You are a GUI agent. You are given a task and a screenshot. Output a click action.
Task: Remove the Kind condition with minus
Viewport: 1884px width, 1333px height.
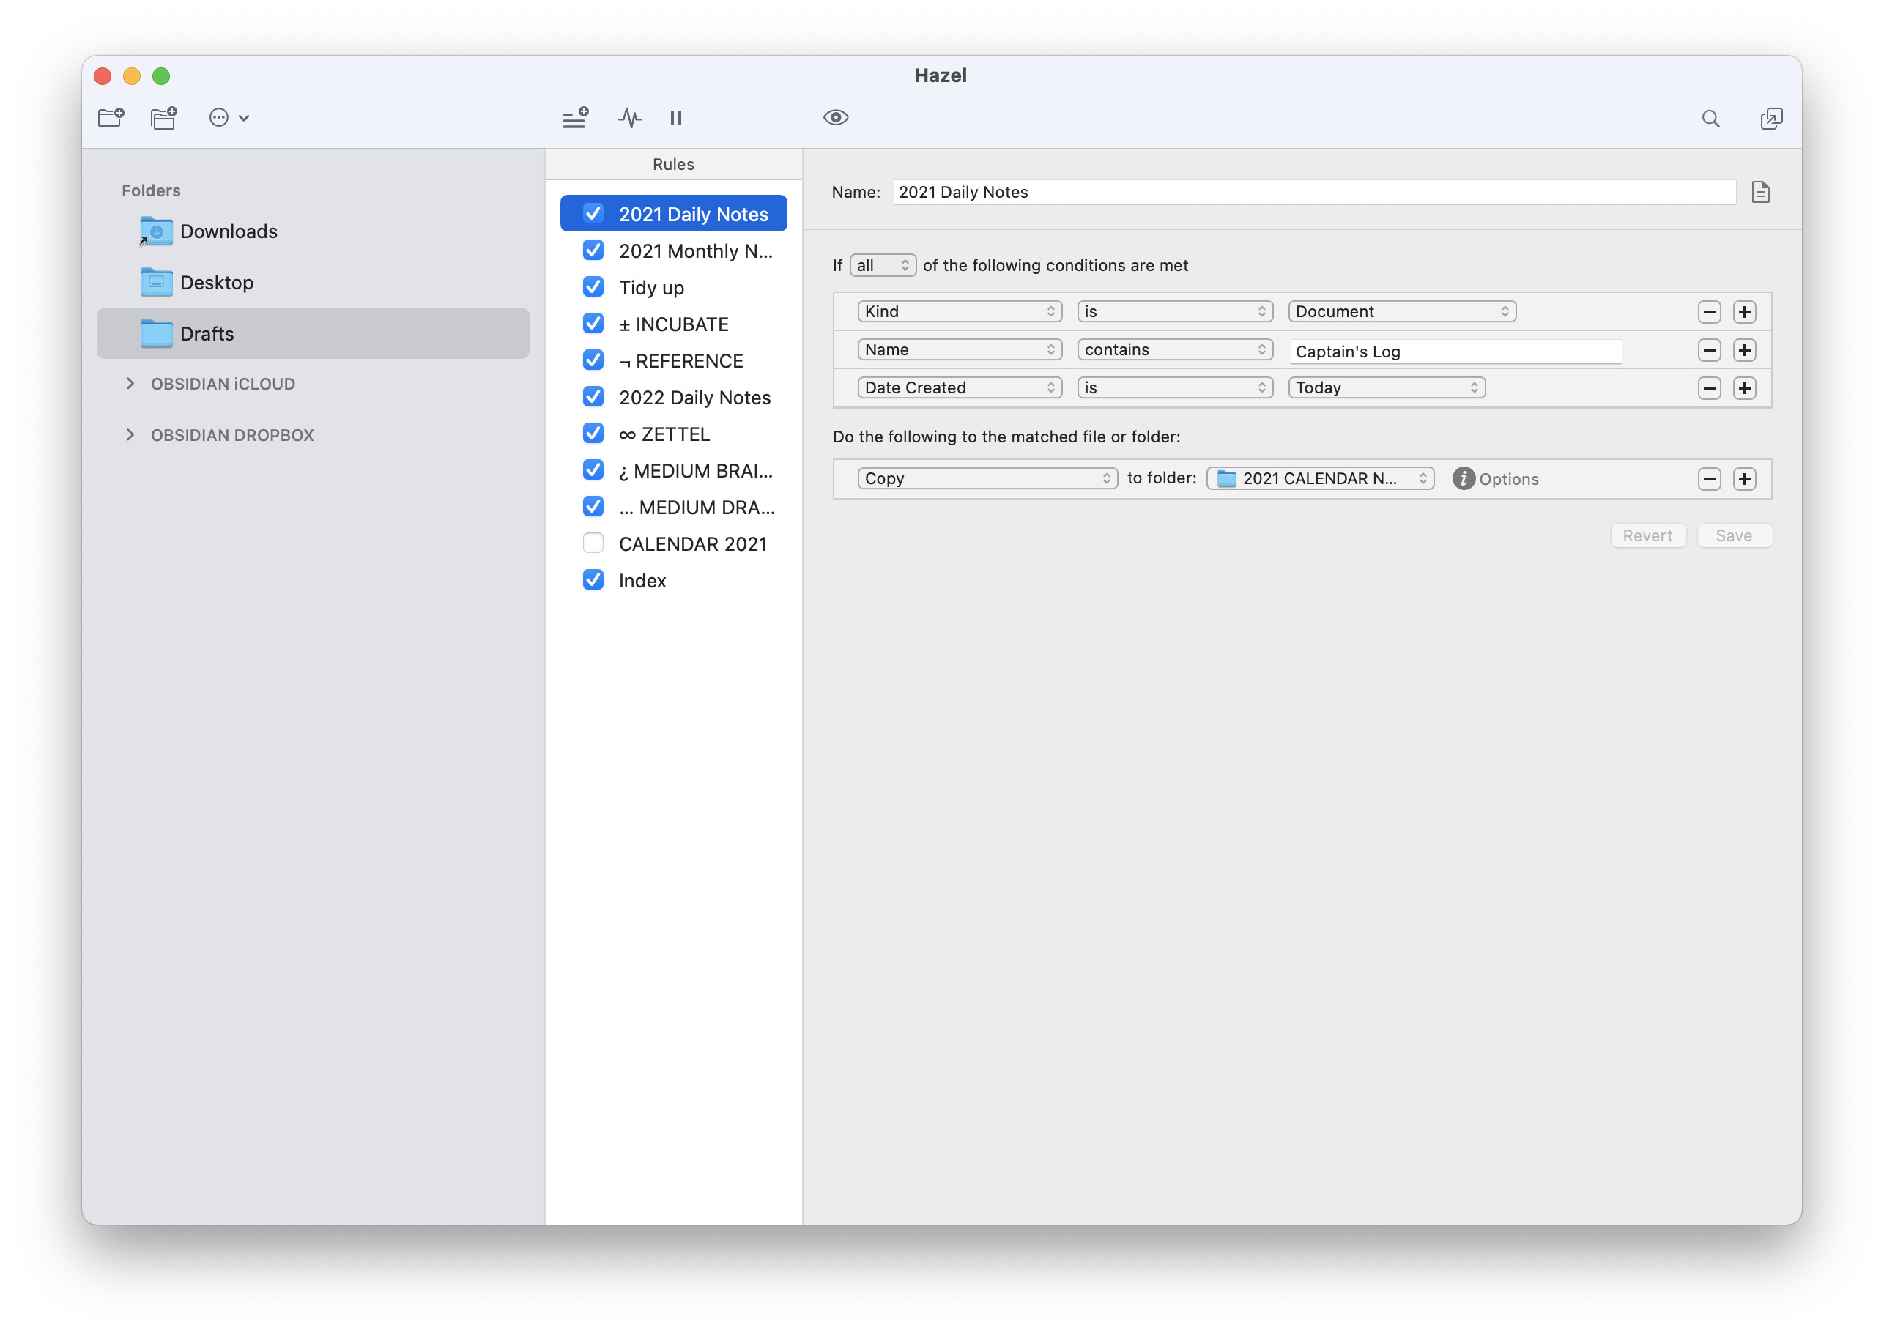coord(1709,312)
